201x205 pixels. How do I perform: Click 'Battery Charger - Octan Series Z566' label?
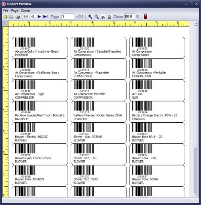pos(98,115)
